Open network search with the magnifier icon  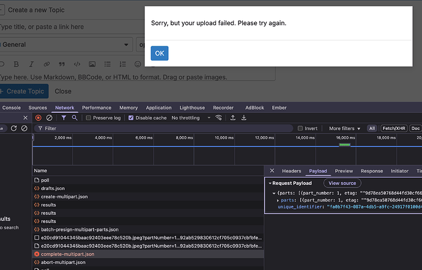click(x=75, y=118)
